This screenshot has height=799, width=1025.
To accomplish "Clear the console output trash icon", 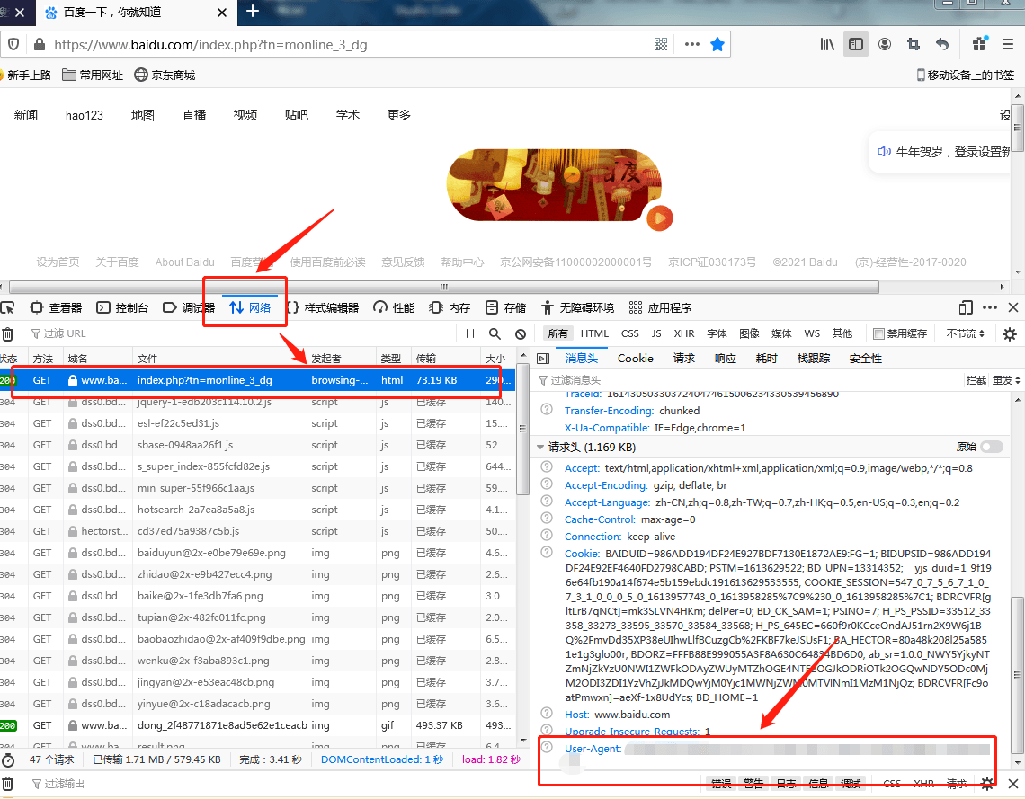I will coord(8,784).
